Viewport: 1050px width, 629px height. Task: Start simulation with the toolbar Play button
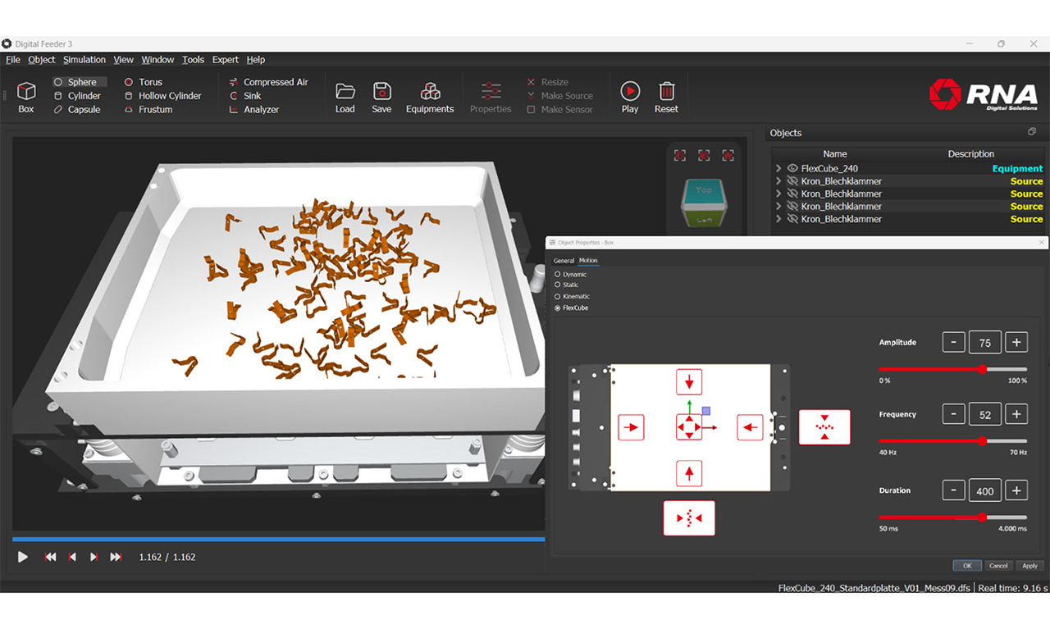630,98
